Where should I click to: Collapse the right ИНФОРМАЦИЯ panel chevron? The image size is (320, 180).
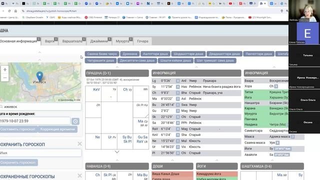(x=274, y=67)
